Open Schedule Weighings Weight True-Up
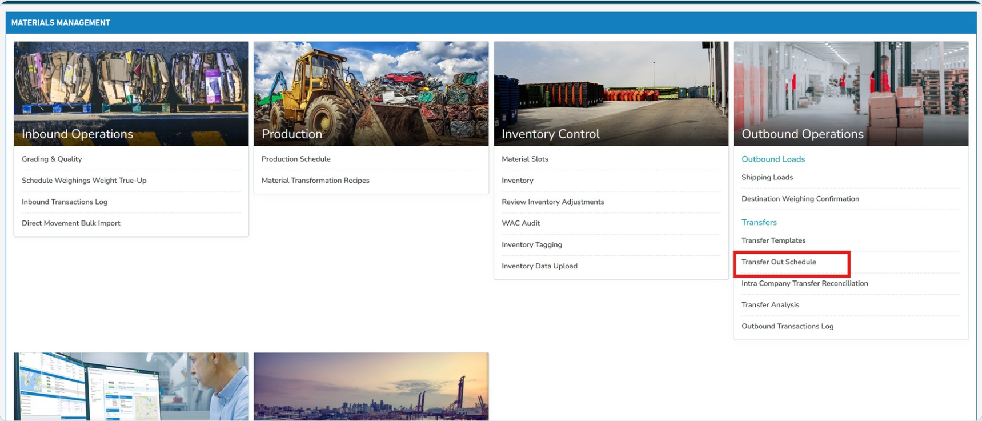This screenshot has height=421, width=982. point(84,181)
